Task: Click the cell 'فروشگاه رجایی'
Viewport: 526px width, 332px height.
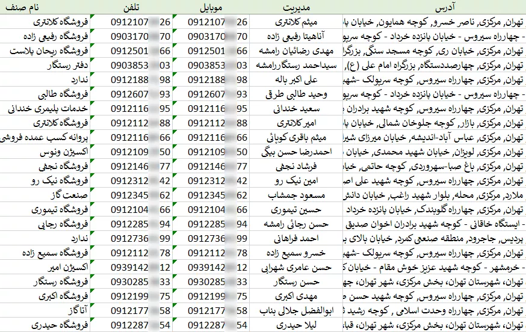Action: click(x=45, y=224)
